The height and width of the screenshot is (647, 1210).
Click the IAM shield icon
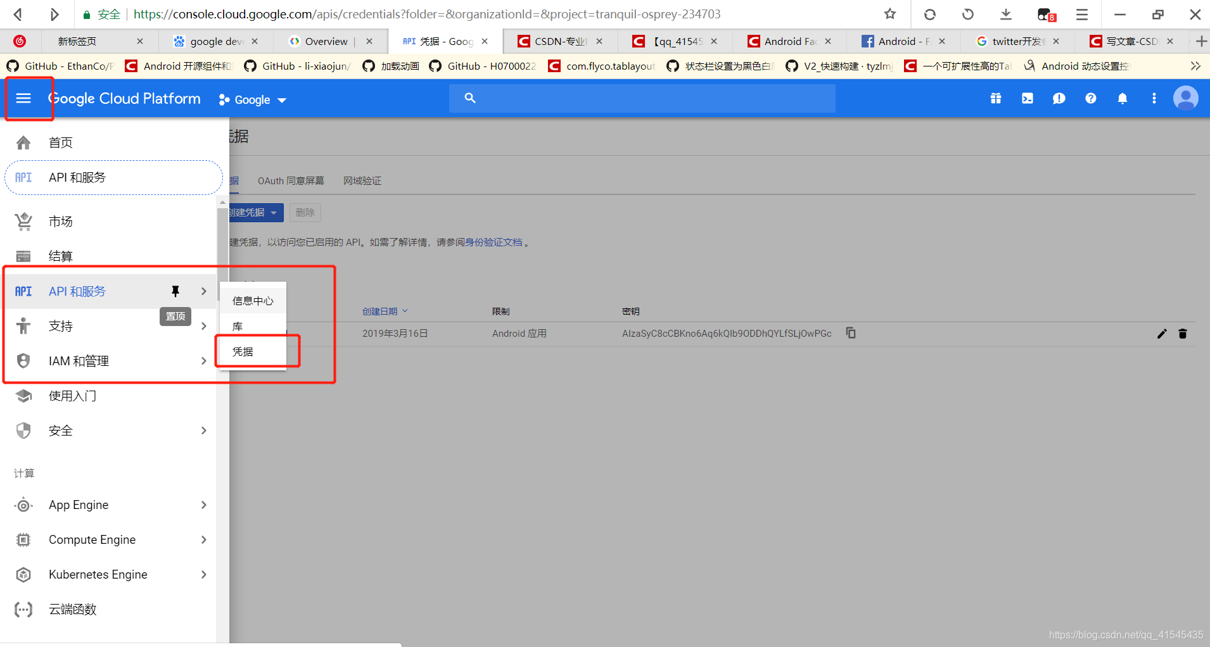[23, 361]
